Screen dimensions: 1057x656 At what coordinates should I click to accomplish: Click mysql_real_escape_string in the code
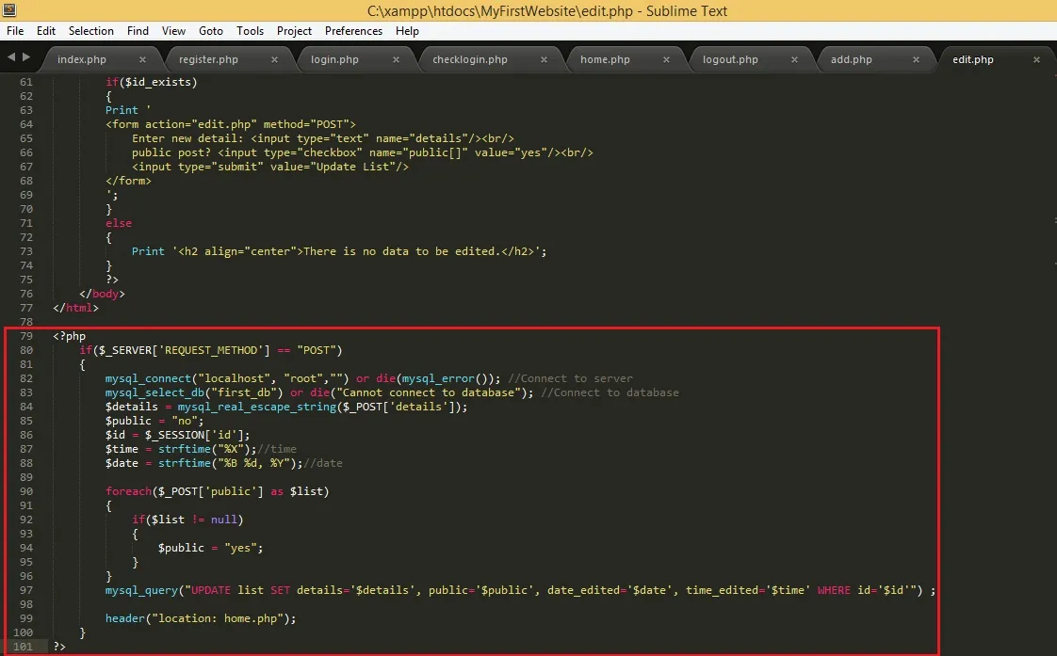tap(257, 407)
